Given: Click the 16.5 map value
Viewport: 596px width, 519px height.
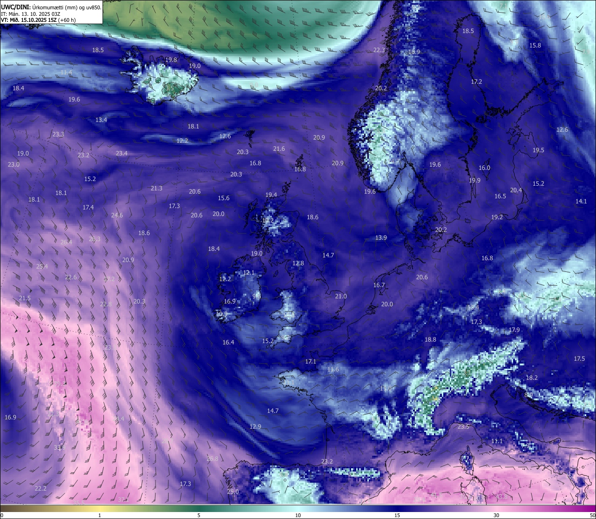Looking at the screenshot, I should [500, 196].
